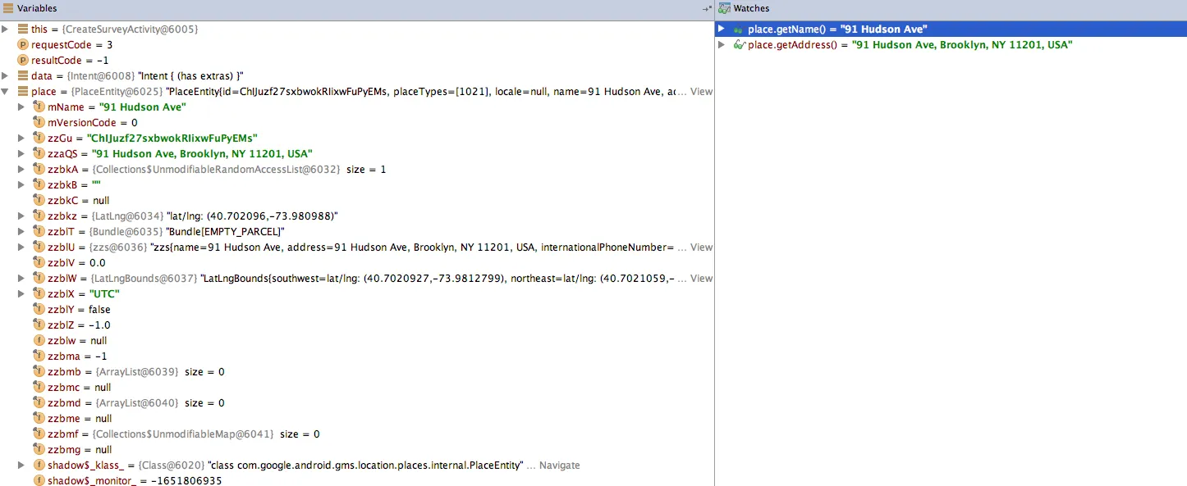
Task: Select the zzblX "UTC" value
Action: point(104,293)
